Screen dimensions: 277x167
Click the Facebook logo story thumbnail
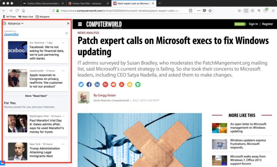coord(17,50)
